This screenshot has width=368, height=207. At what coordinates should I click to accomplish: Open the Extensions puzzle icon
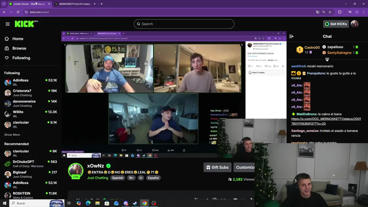pos(340,12)
